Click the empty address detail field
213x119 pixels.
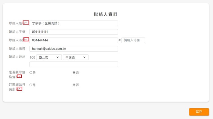(x=74, y=64)
